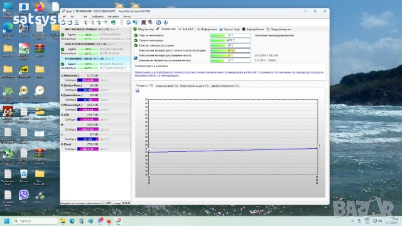This screenshot has width=402, height=226.
Task: Click the Hard Disk Sentinel taskbar icon
Action: 118,221
